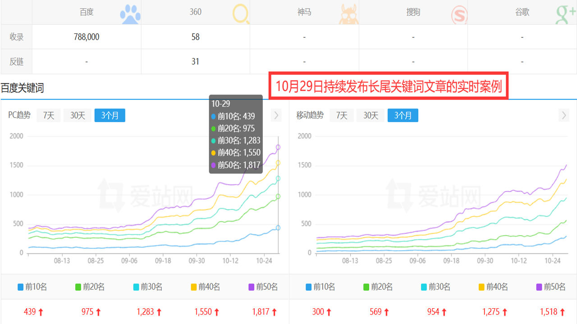The image size is (577, 324).
Task: Select 7天 tab in PC趋势
Action: 49,116
